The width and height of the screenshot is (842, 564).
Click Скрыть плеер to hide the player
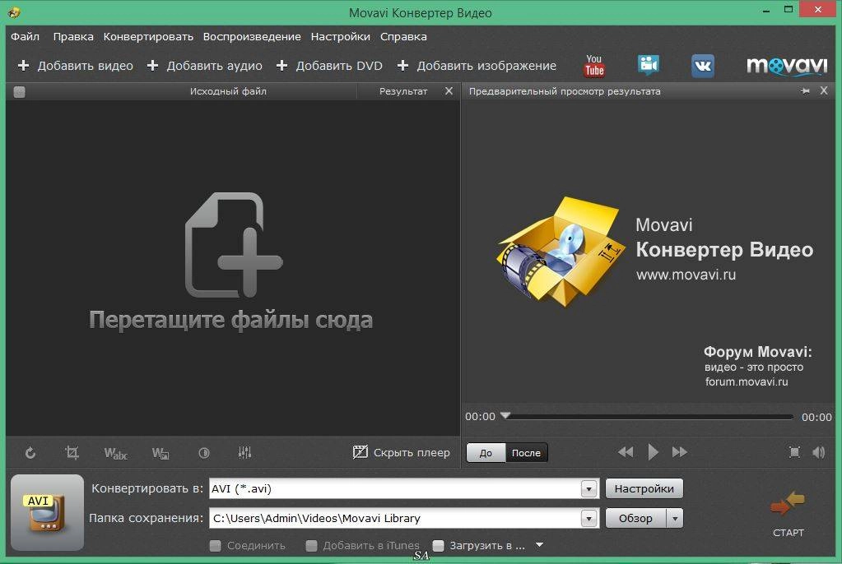coord(401,452)
